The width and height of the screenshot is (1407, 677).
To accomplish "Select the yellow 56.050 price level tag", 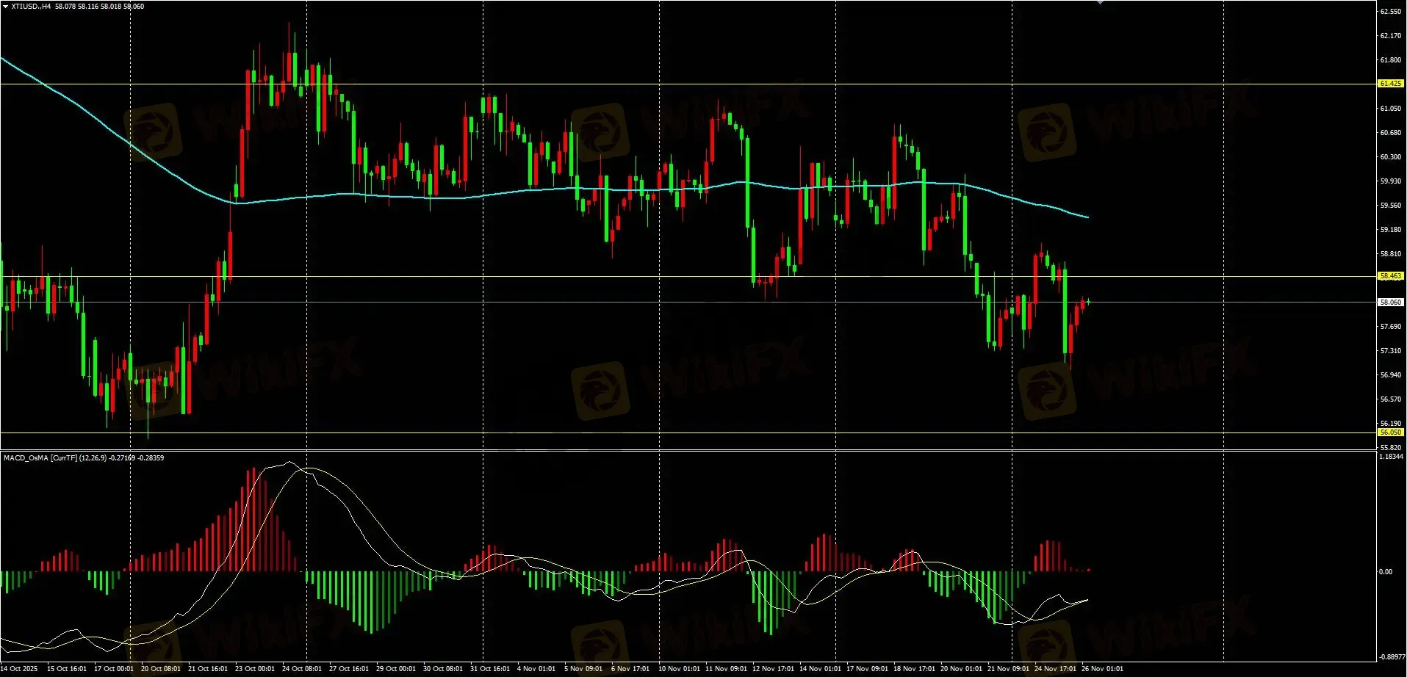I will click(1391, 432).
